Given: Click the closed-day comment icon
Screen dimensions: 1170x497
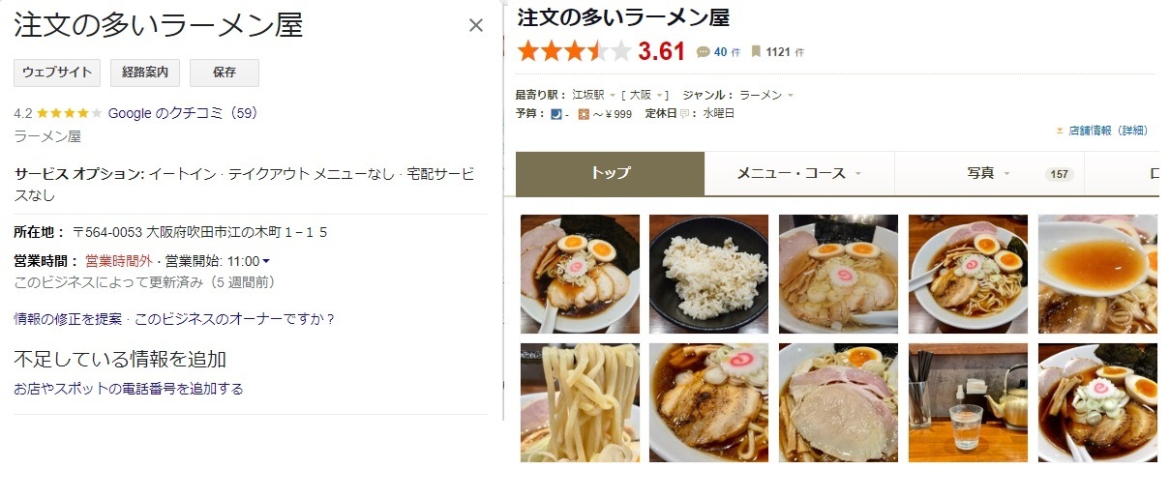Looking at the screenshot, I should [686, 114].
